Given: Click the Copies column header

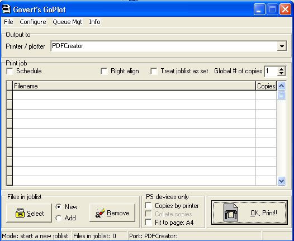Looking at the screenshot, I should [x=266, y=86].
